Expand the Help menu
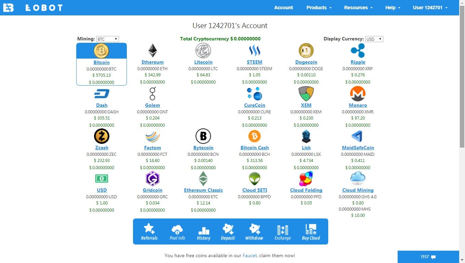465x263 pixels. point(393,8)
